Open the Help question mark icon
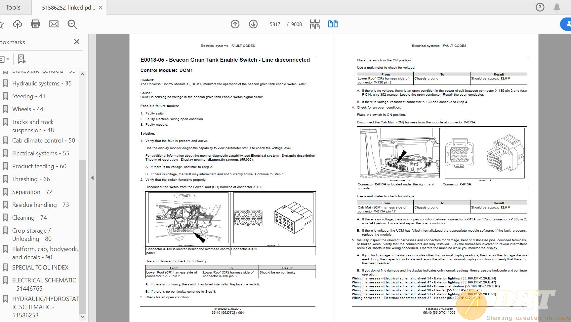Viewport: 571px width, 322px height. click(540, 7)
